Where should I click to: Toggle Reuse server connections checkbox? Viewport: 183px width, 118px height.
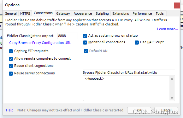[x=11, y=73]
